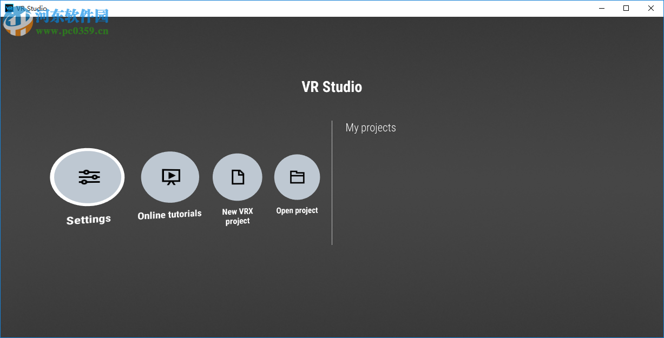Click the VR Studio title text
Screen dimensions: 664x338
[x=331, y=87]
